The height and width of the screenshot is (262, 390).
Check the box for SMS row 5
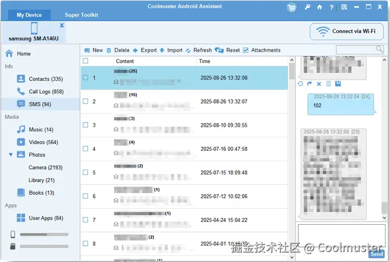point(85,172)
